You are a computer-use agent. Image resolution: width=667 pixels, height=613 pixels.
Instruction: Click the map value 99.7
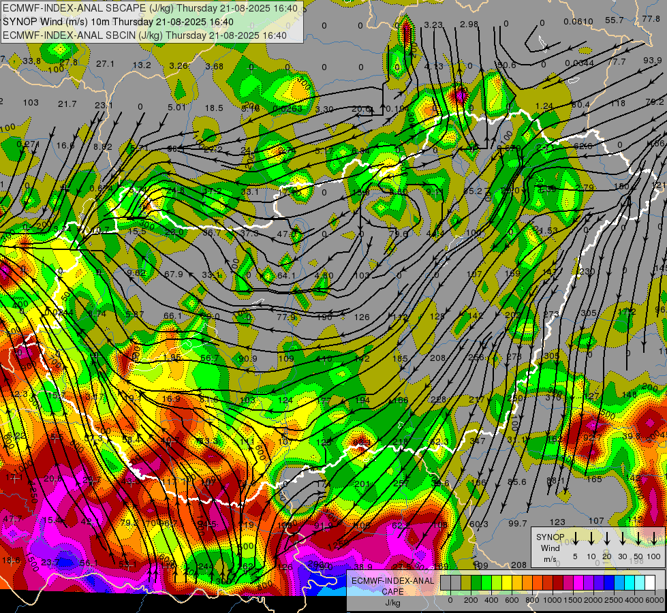pyautogui.click(x=518, y=523)
